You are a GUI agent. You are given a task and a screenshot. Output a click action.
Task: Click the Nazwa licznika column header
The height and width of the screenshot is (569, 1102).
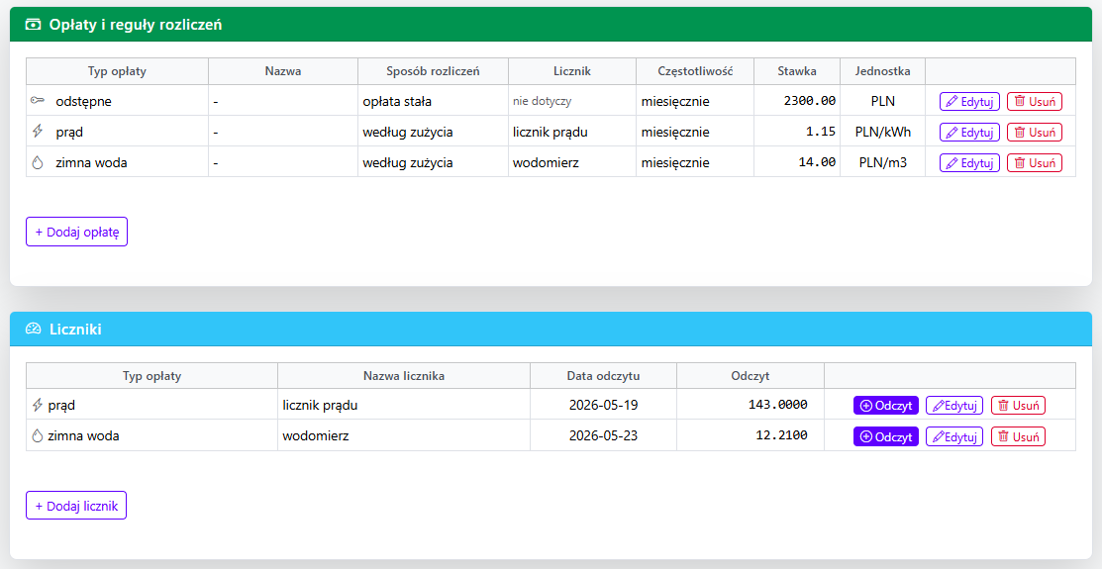tap(403, 376)
